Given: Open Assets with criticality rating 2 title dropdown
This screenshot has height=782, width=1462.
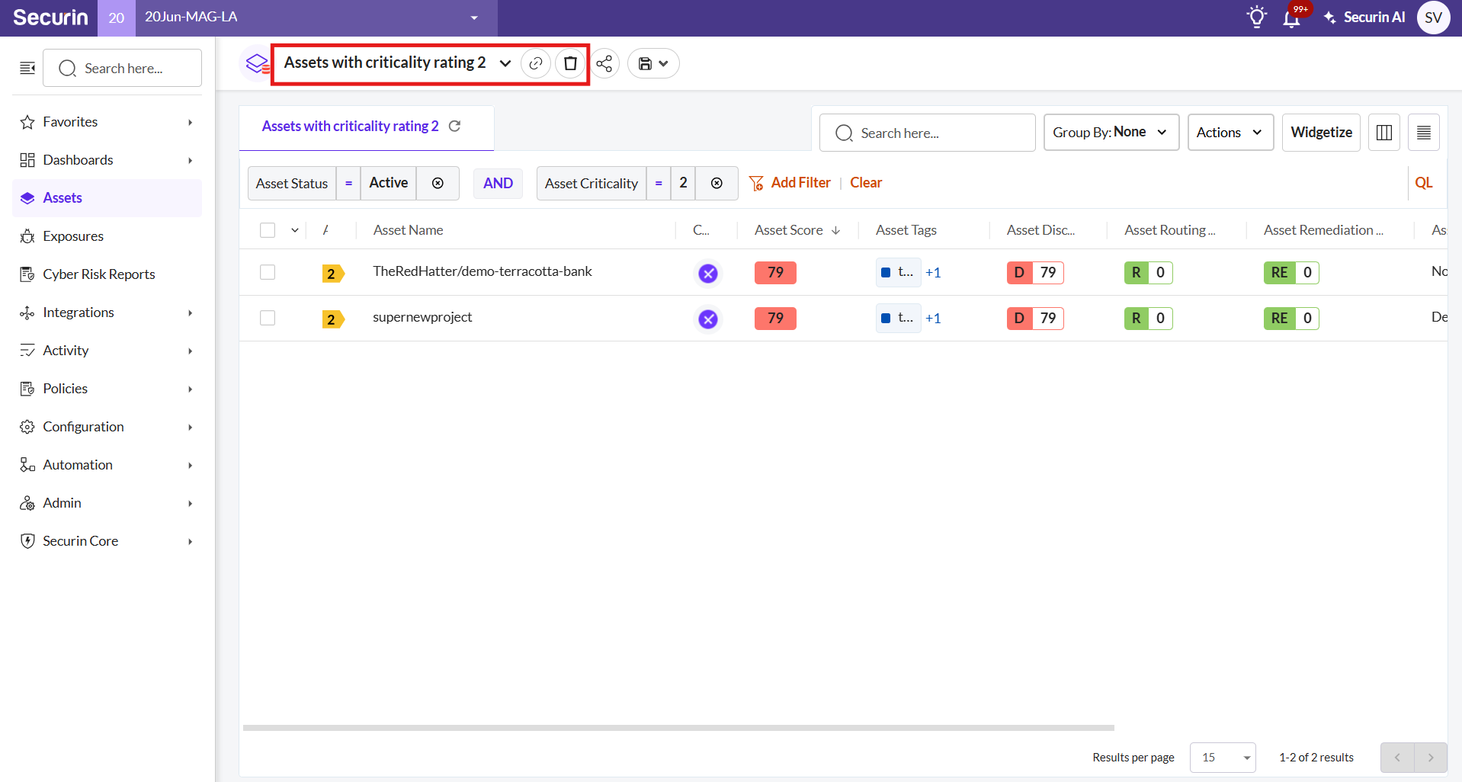Looking at the screenshot, I should coord(505,63).
